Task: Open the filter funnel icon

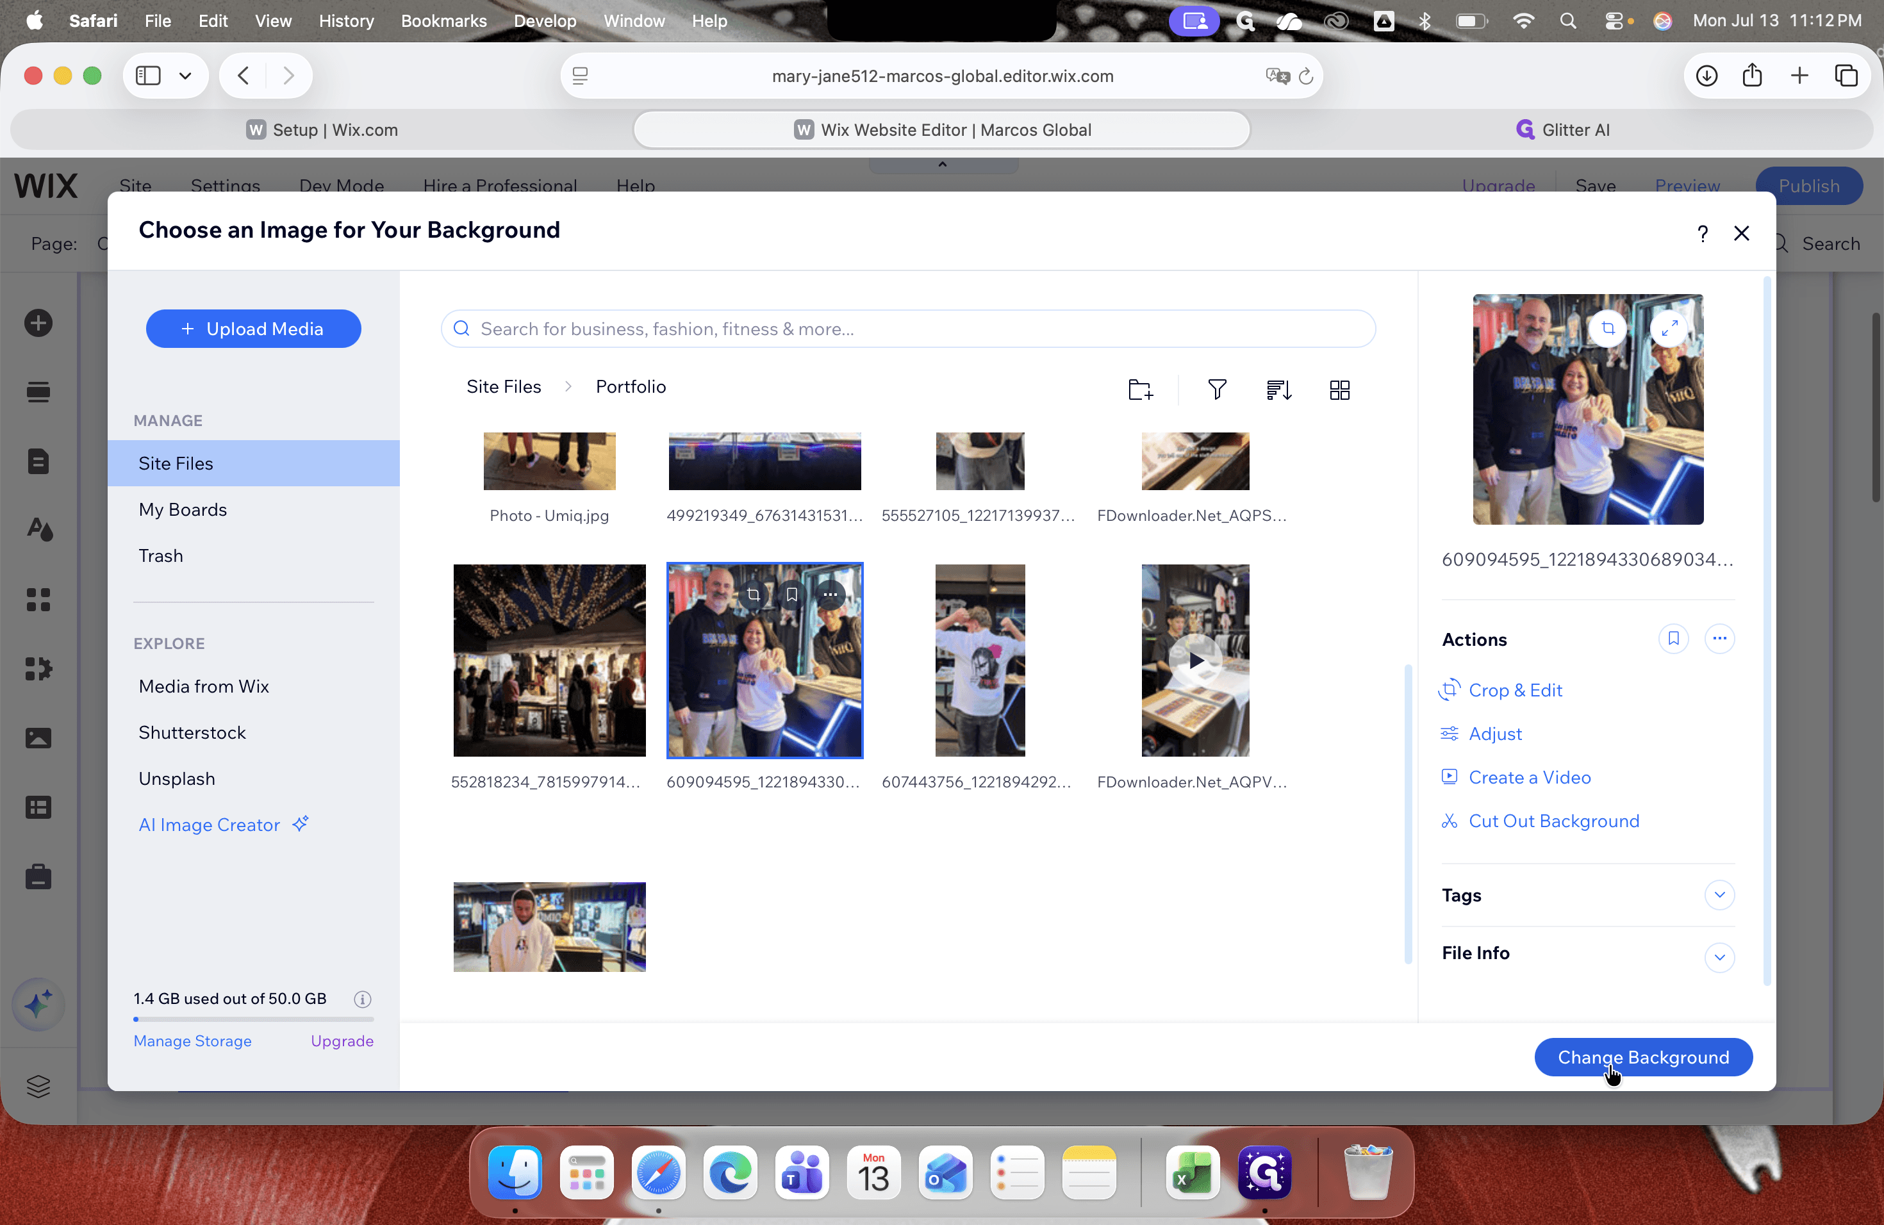Action: point(1217,390)
